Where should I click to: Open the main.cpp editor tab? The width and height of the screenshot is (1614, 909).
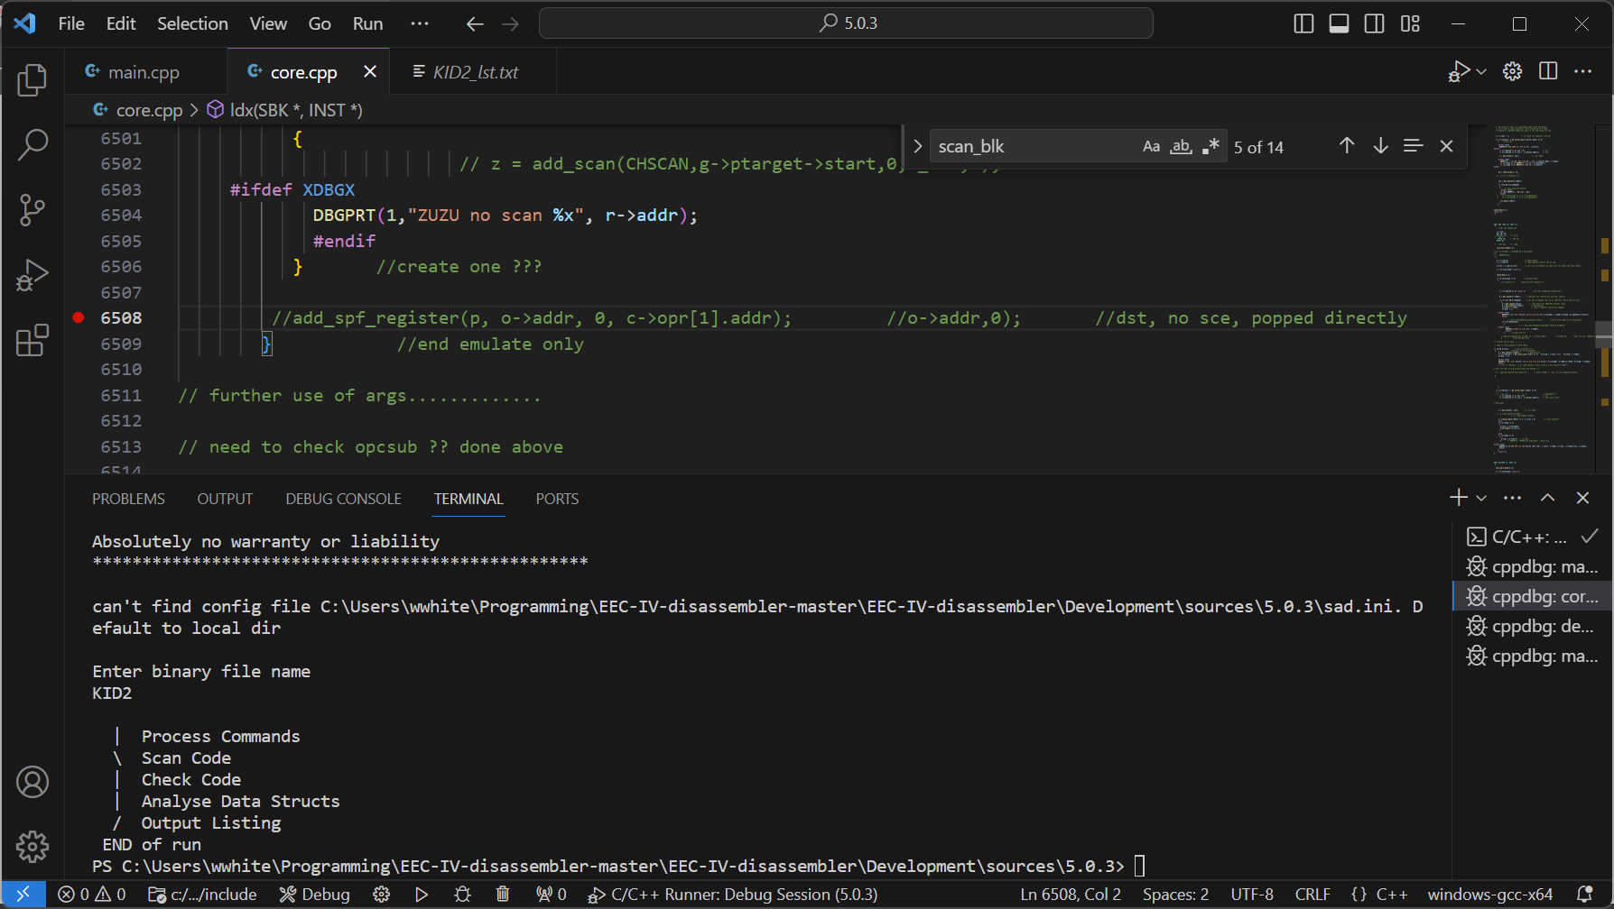click(144, 72)
